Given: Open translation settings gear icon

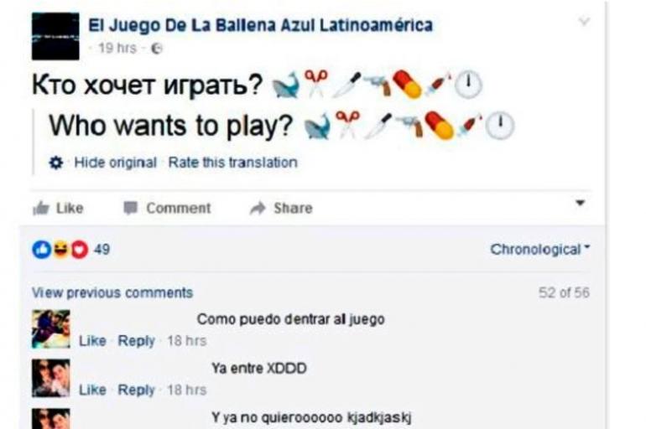Looking at the screenshot, I should click(x=56, y=163).
